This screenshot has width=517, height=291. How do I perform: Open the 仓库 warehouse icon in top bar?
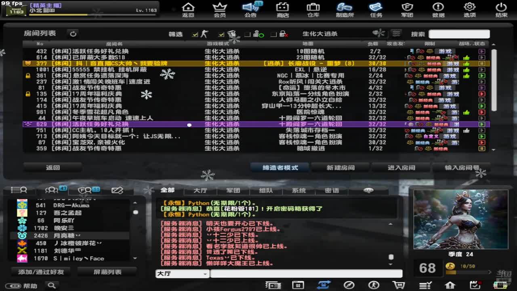[x=313, y=10]
